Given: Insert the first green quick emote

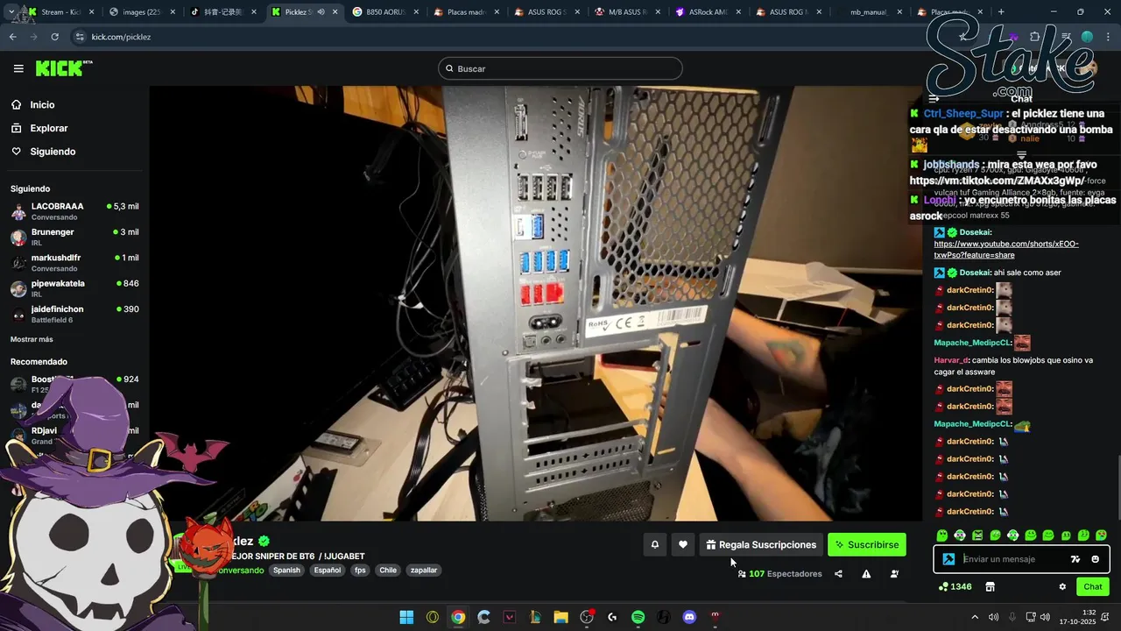Looking at the screenshot, I should (x=942, y=535).
